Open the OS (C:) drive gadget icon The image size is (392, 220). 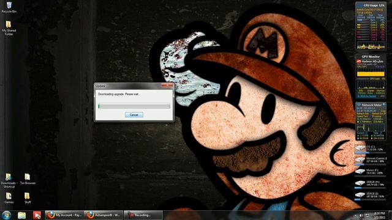[360, 148]
